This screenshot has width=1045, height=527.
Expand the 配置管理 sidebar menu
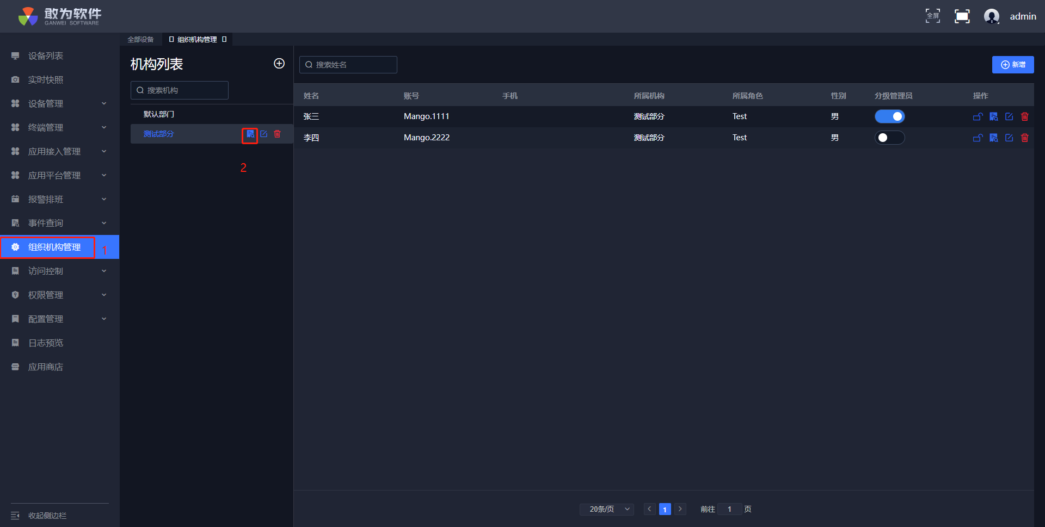pos(60,319)
